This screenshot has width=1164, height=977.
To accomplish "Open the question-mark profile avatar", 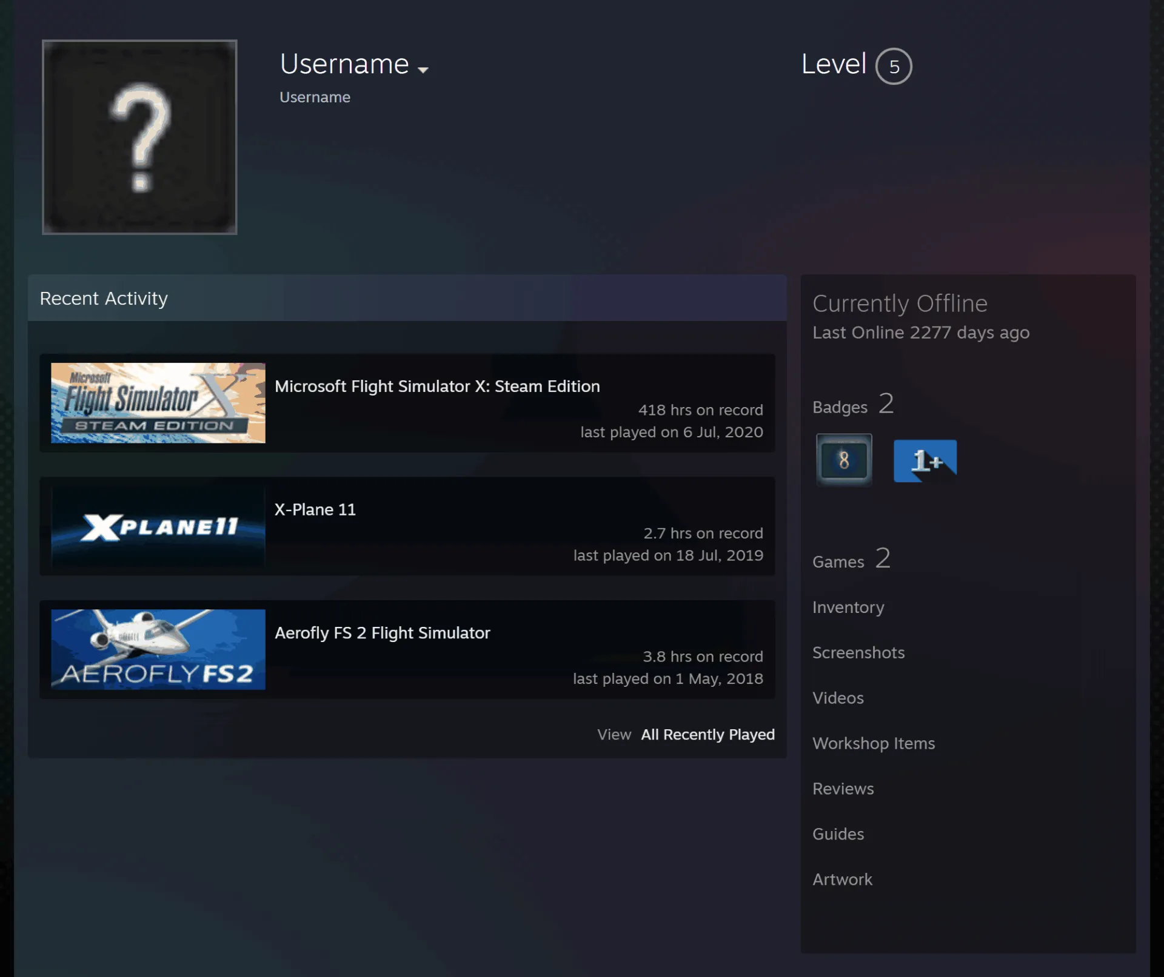I will pos(139,137).
